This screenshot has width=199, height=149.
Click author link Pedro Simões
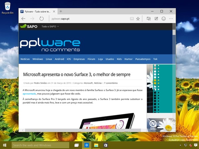tap(40, 83)
